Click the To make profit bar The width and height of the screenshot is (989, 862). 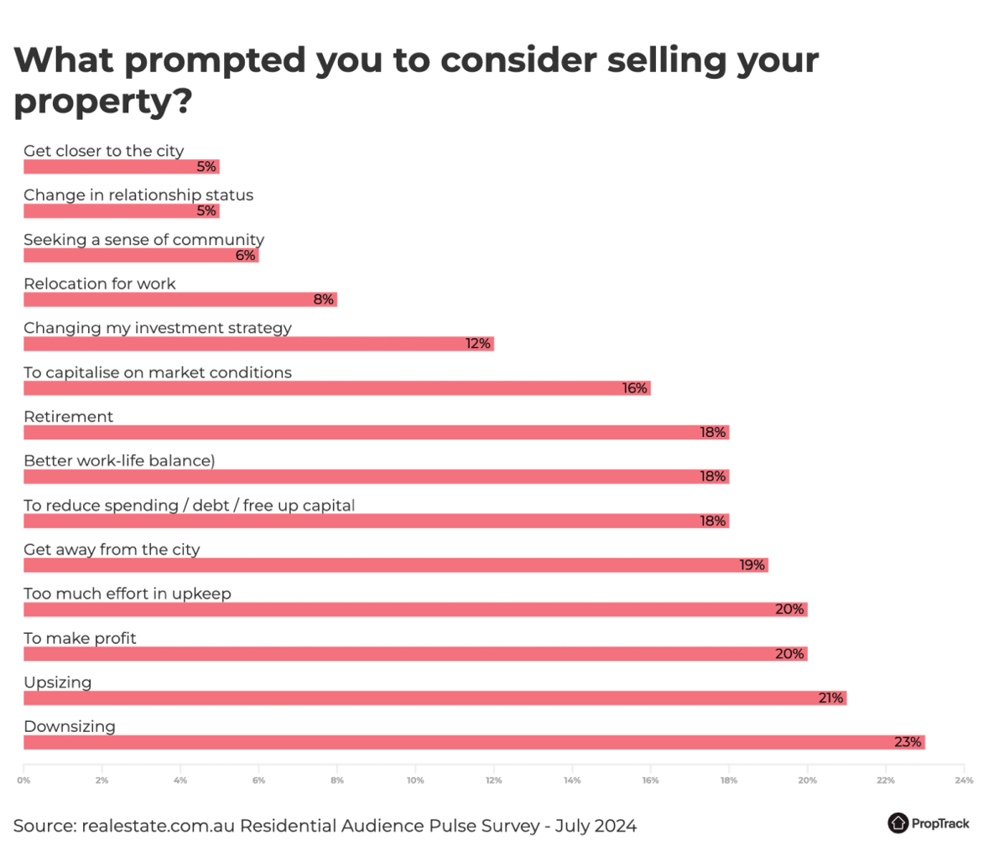coord(415,653)
